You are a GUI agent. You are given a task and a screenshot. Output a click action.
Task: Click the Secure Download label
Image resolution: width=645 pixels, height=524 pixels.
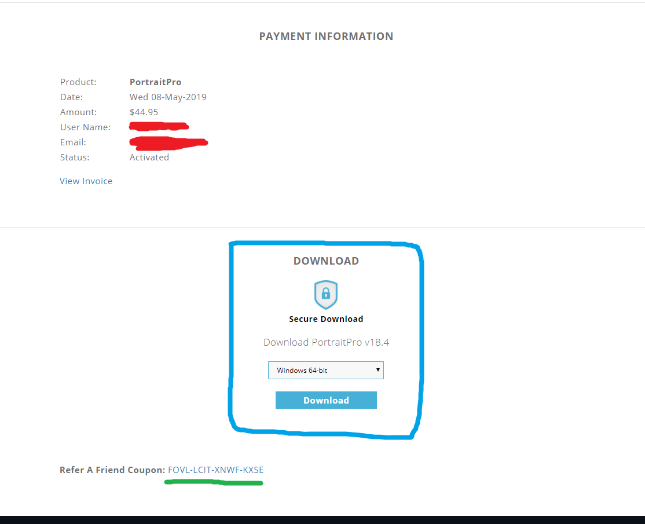[326, 319]
